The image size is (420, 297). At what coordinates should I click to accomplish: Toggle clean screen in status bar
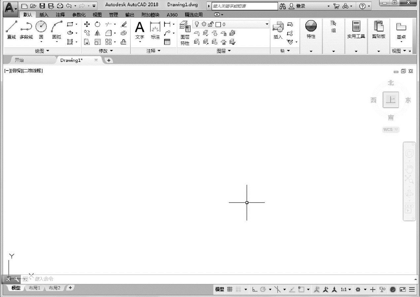pyautogui.click(x=402, y=289)
